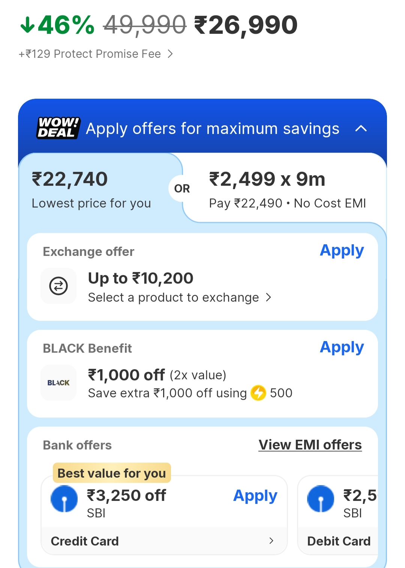Tap the green discount down-arrow icon
The image size is (405, 568).
click(x=27, y=25)
